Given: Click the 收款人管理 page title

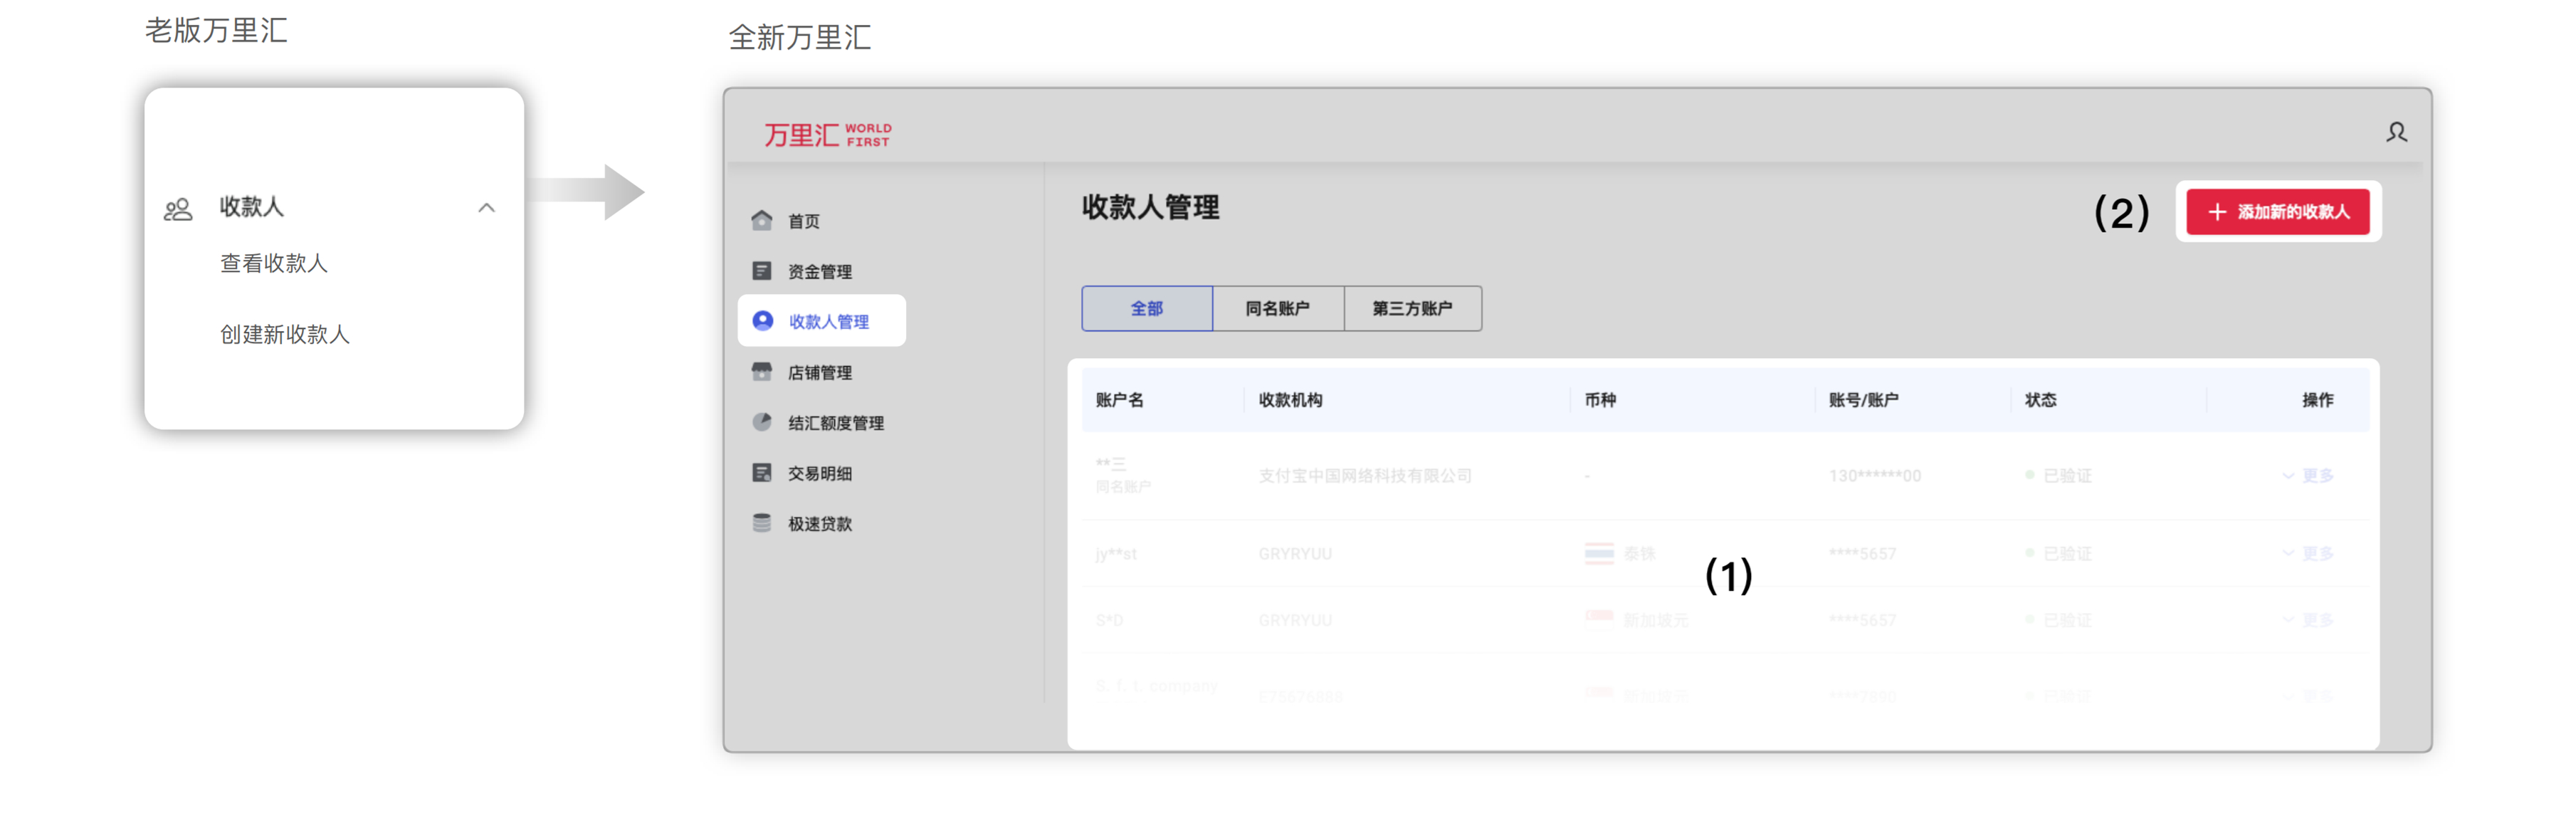Looking at the screenshot, I should 1150,208.
